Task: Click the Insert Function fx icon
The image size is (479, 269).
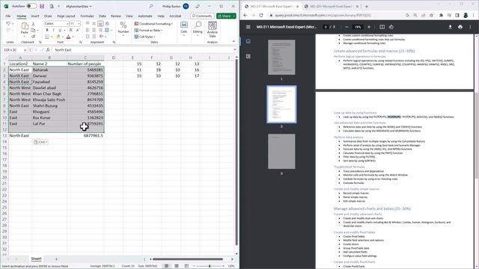Action: [48, 50]
